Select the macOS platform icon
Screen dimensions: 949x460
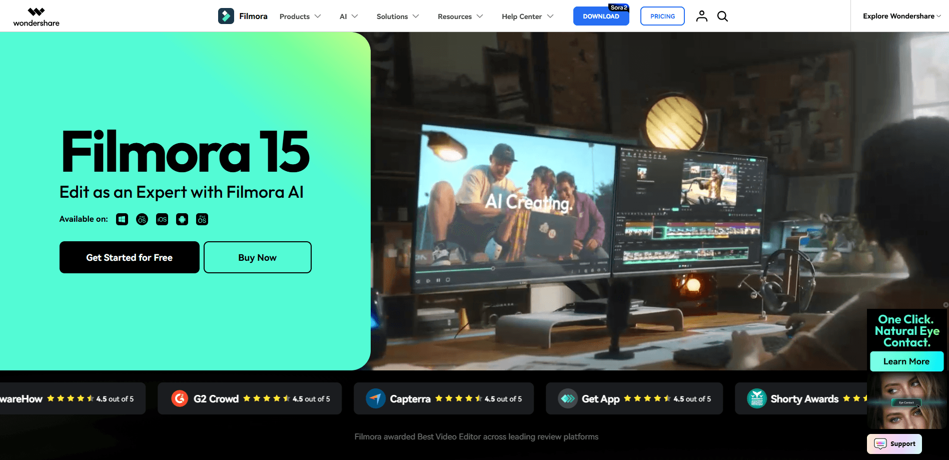click(x=142, y=219)
